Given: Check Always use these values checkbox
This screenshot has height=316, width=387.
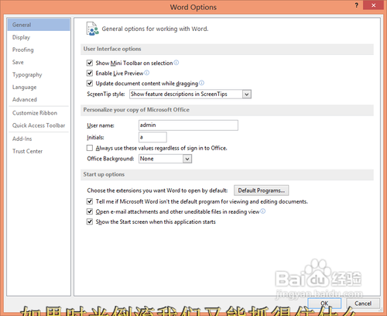Looking at the screenshot, I should 90,148.
